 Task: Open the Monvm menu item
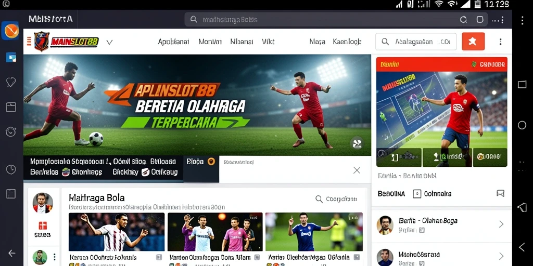pyautogui.click(x=210, y=42)
